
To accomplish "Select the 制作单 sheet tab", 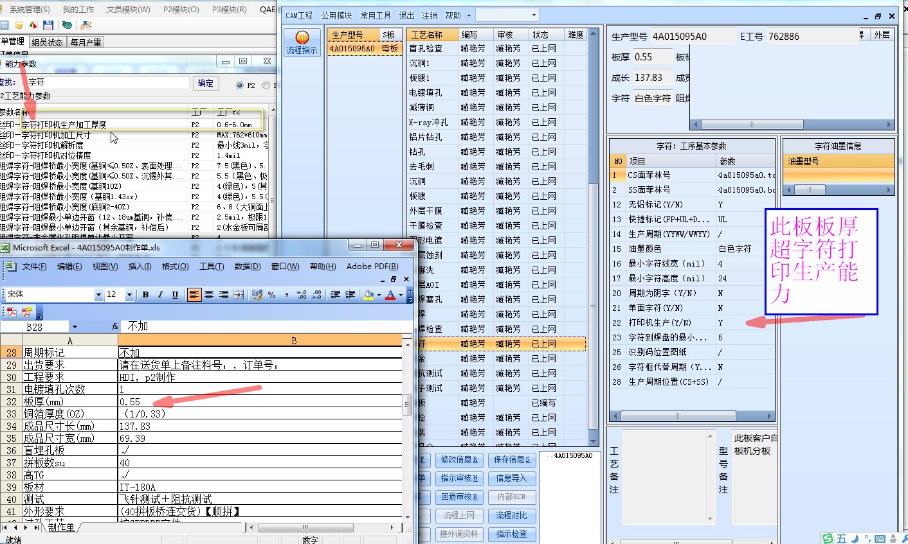I will pos(62,527).
